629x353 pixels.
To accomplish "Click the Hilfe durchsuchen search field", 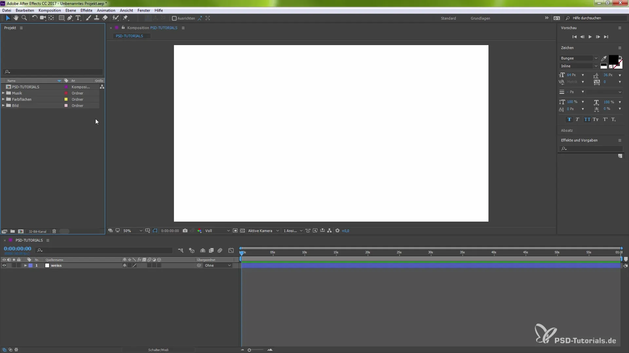I will click(x=596, y=18).
